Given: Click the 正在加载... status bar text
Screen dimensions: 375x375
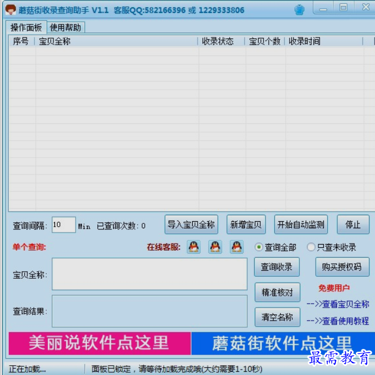Looking at the screenshot, I should click(27, 369).
